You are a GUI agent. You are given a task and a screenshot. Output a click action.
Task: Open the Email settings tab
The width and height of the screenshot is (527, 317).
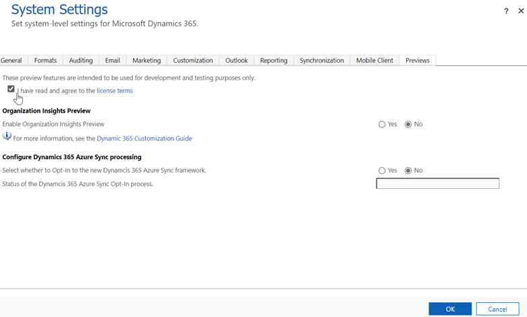(112, 61)
